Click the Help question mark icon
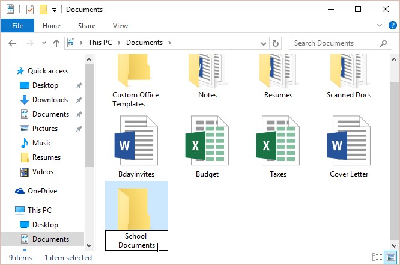The width and height of the screenshot is (400, 265). pyautogui.click(x=391, y=26)
